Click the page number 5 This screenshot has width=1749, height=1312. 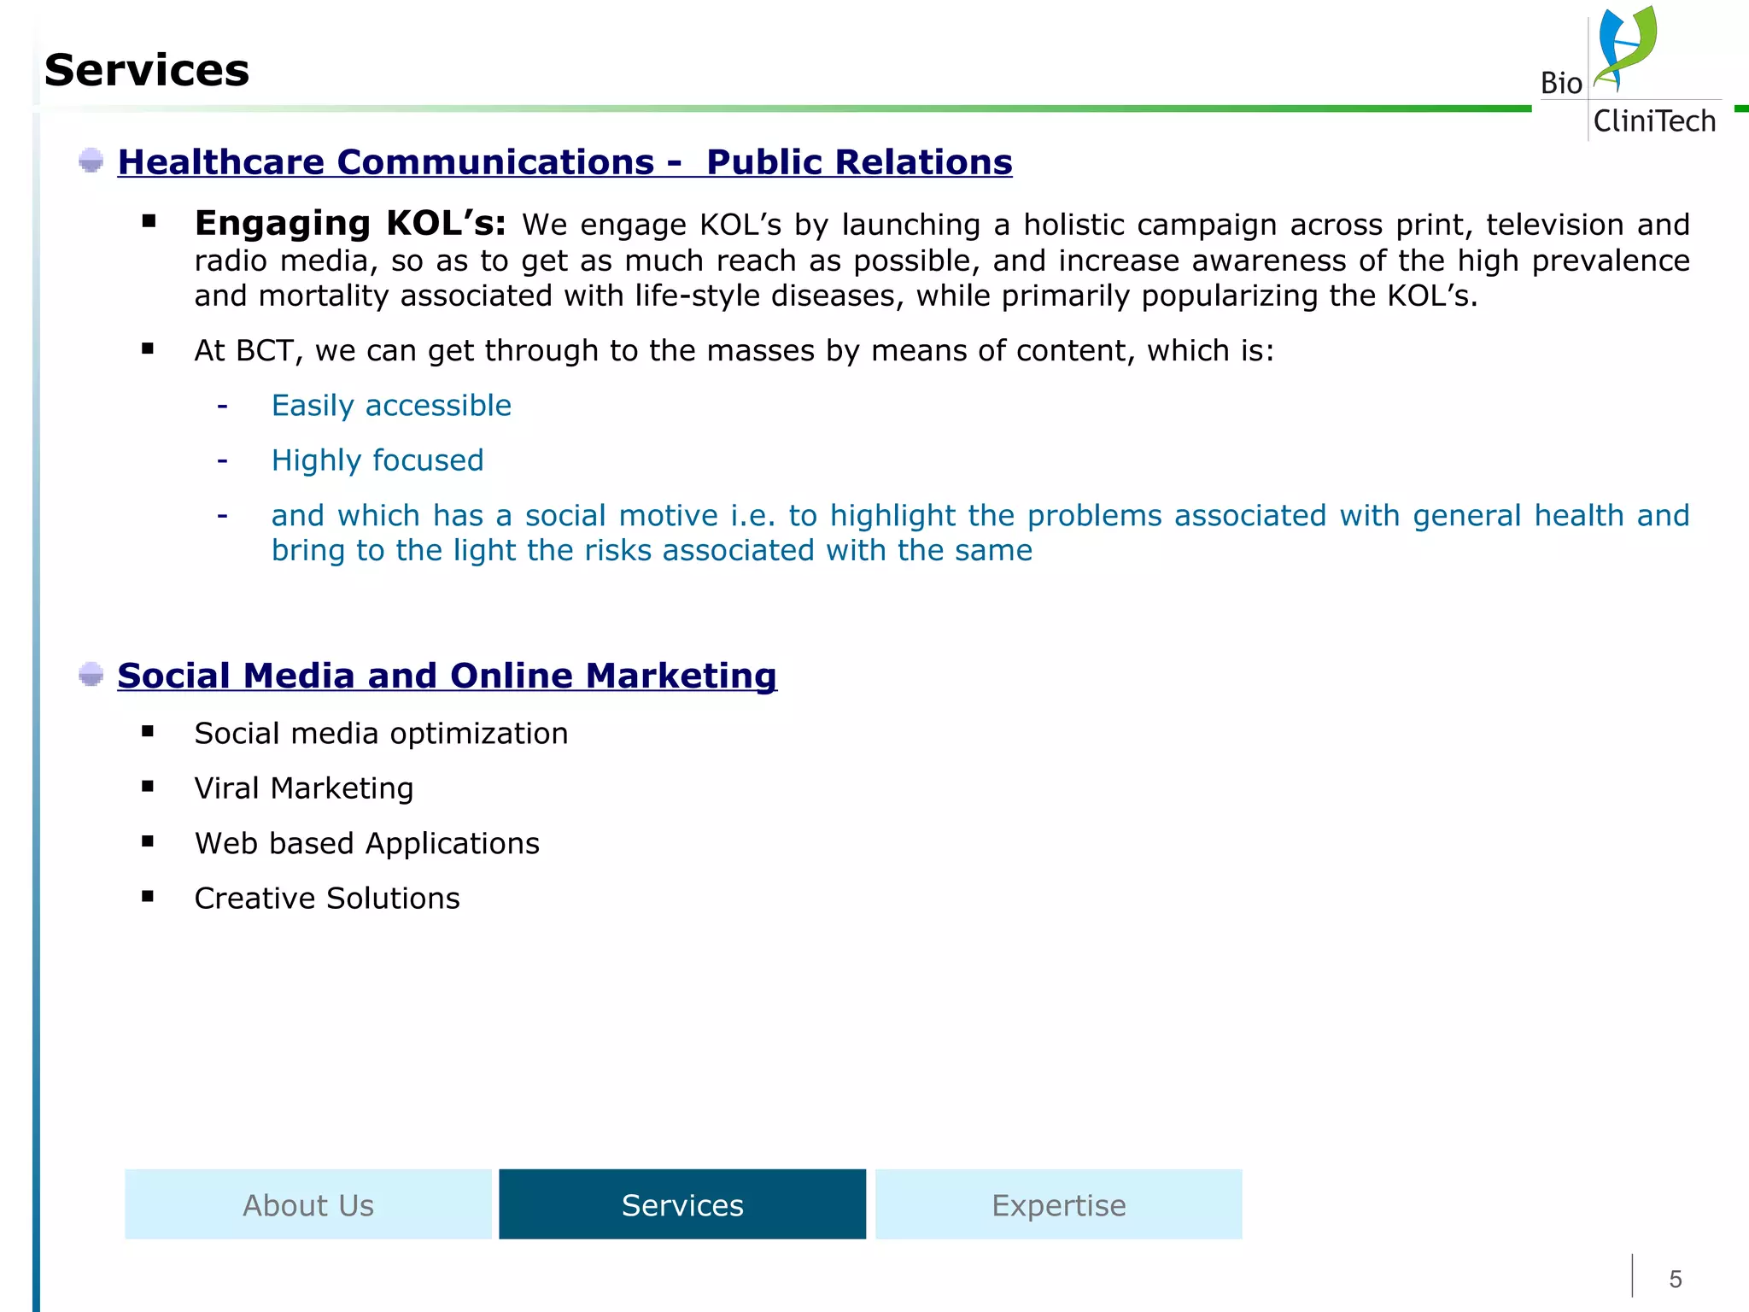(1676, 1279)
